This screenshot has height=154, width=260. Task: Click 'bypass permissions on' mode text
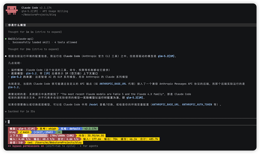pos(28,146)
